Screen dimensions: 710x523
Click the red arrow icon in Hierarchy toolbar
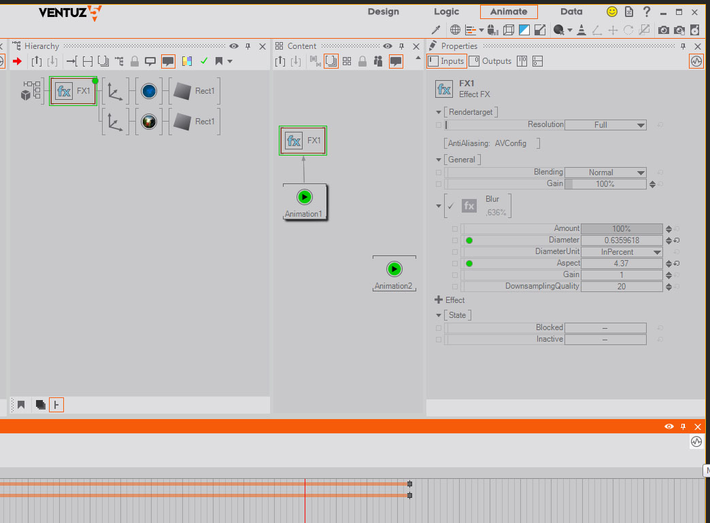point(18,61)
